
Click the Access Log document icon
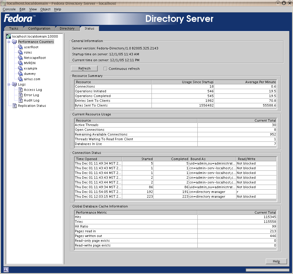[20, 90]
